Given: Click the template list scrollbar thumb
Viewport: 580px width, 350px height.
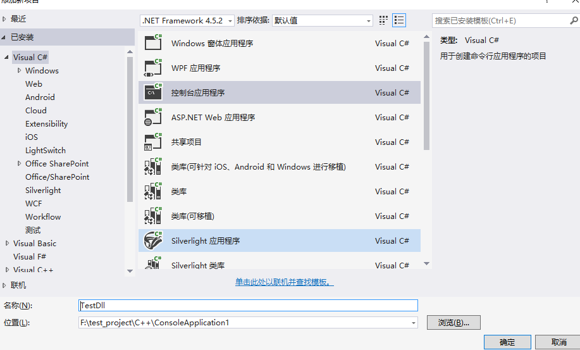Looking at the screenshot, I should [426, 96].
